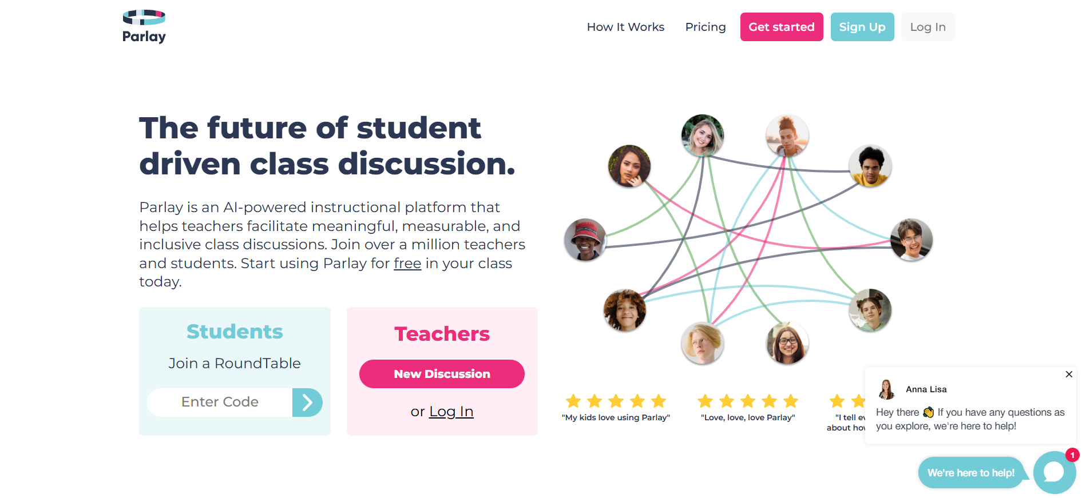1082x498 pixels.
Task: Click the student avatar with red hat
Action: tap(585, 240)
